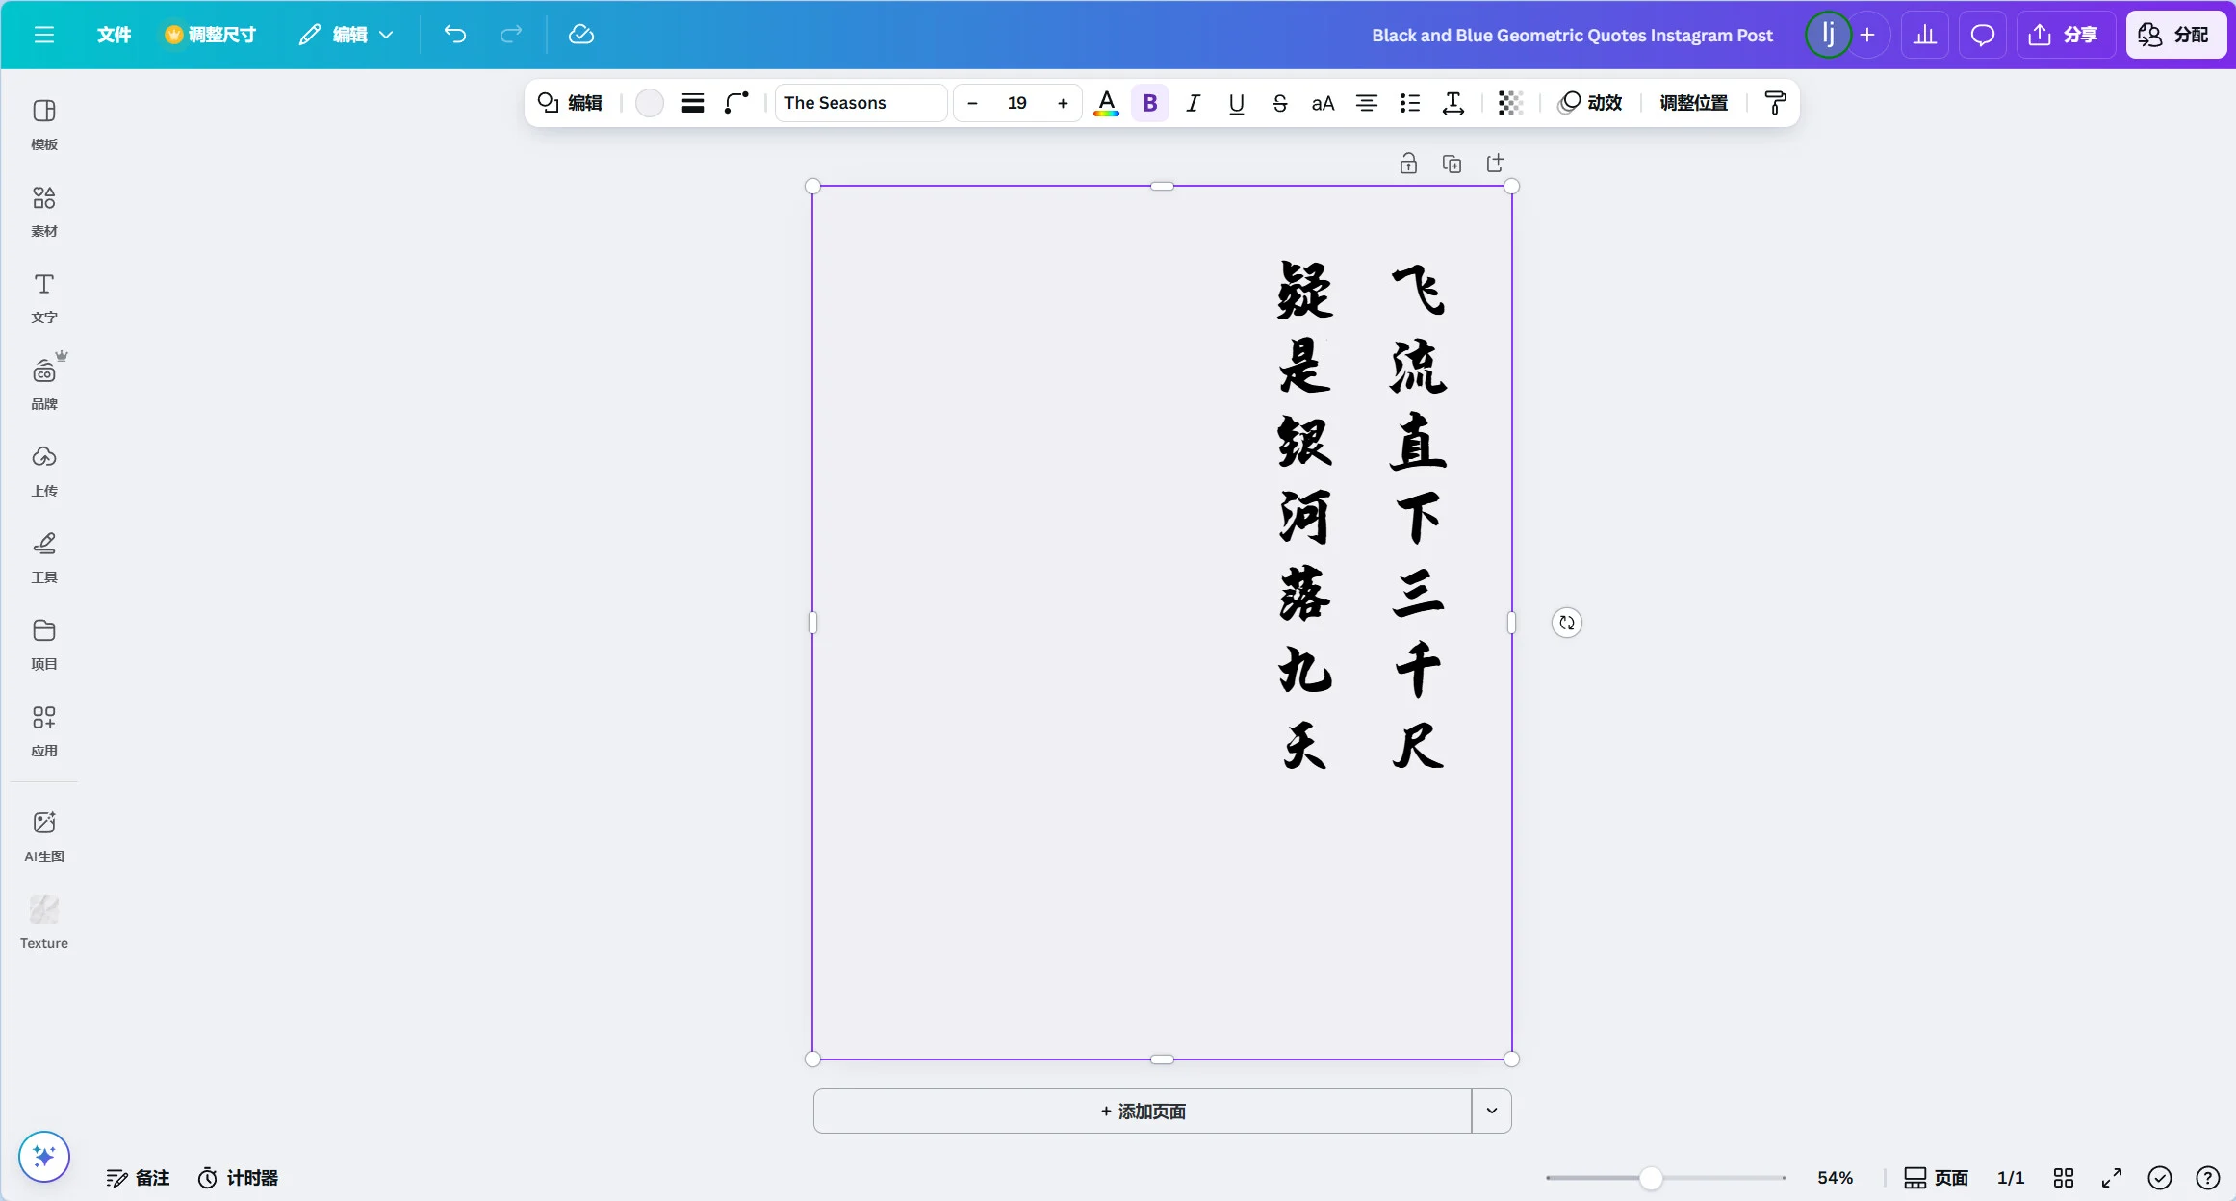Lock the page with lock icon
The image size is (2236, 1201).
pyautogui.click(x=1408, y=164)
